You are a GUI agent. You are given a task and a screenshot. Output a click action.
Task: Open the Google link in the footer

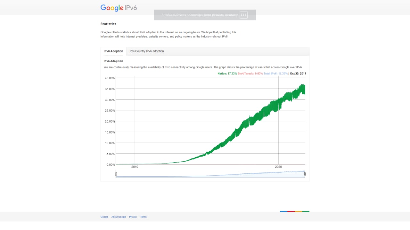pos(104,217)
